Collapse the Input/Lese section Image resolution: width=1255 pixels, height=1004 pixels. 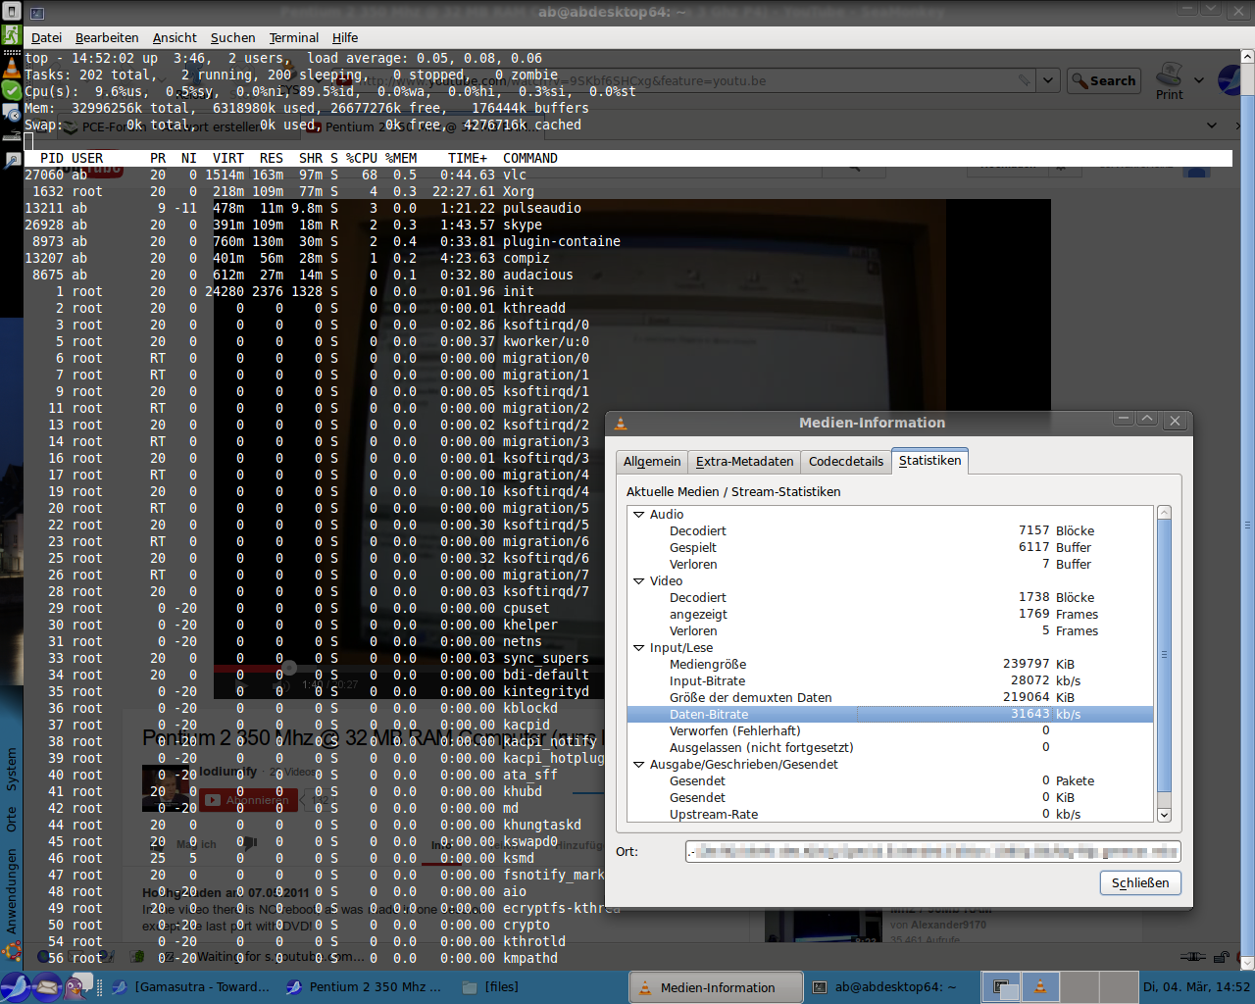[x=639, y=648]
